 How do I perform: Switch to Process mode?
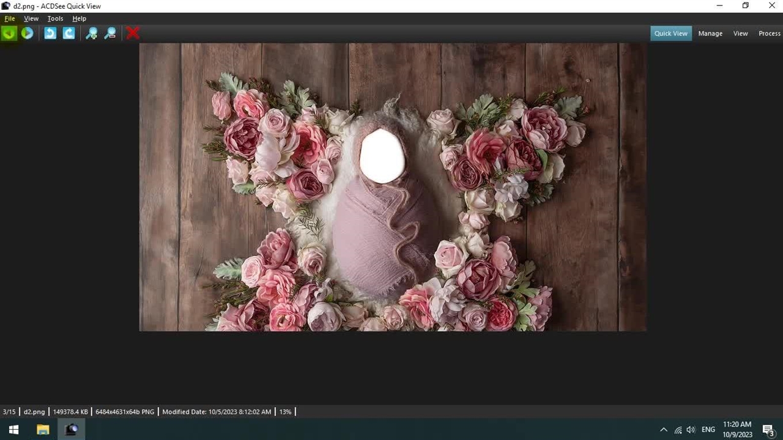coord(769,34)
